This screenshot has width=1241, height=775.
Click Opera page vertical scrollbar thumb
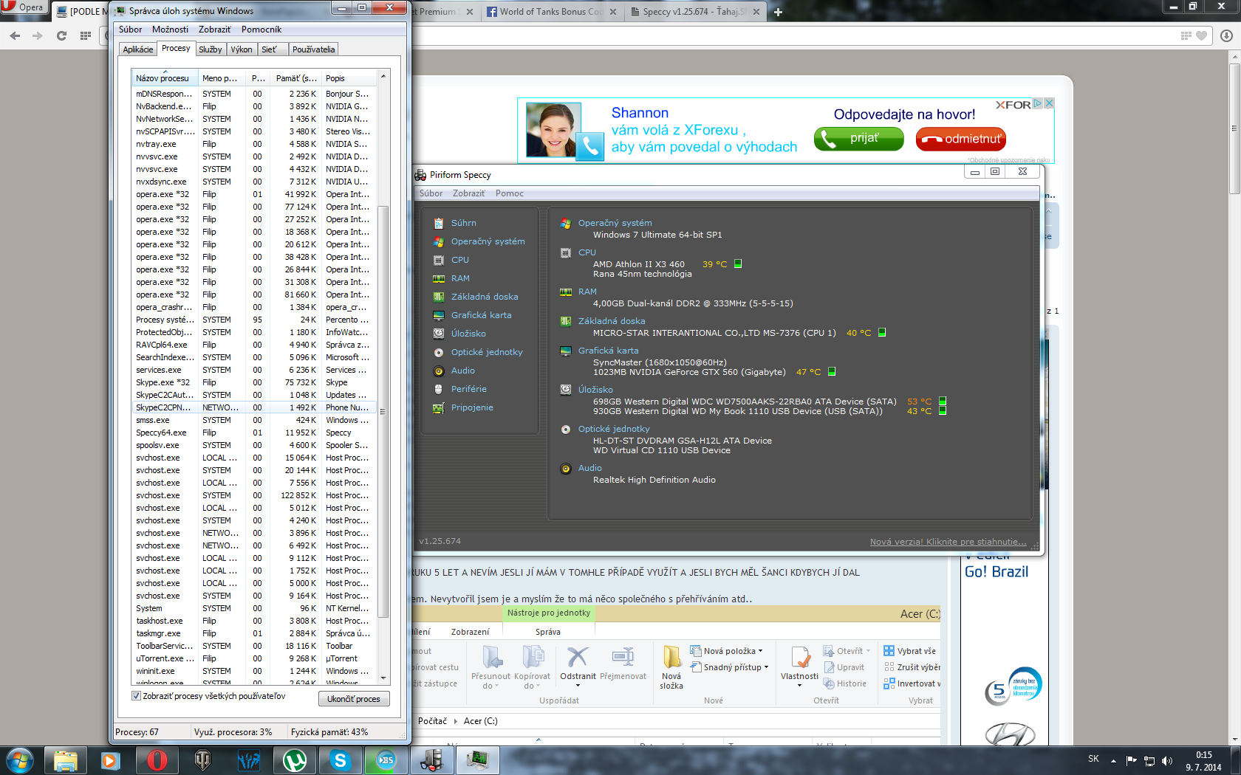(x=1234, y=128)
